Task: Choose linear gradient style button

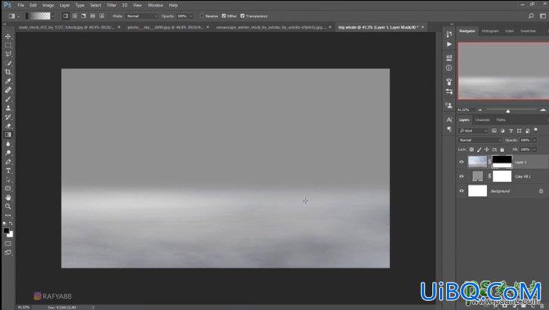Action: 65,16
